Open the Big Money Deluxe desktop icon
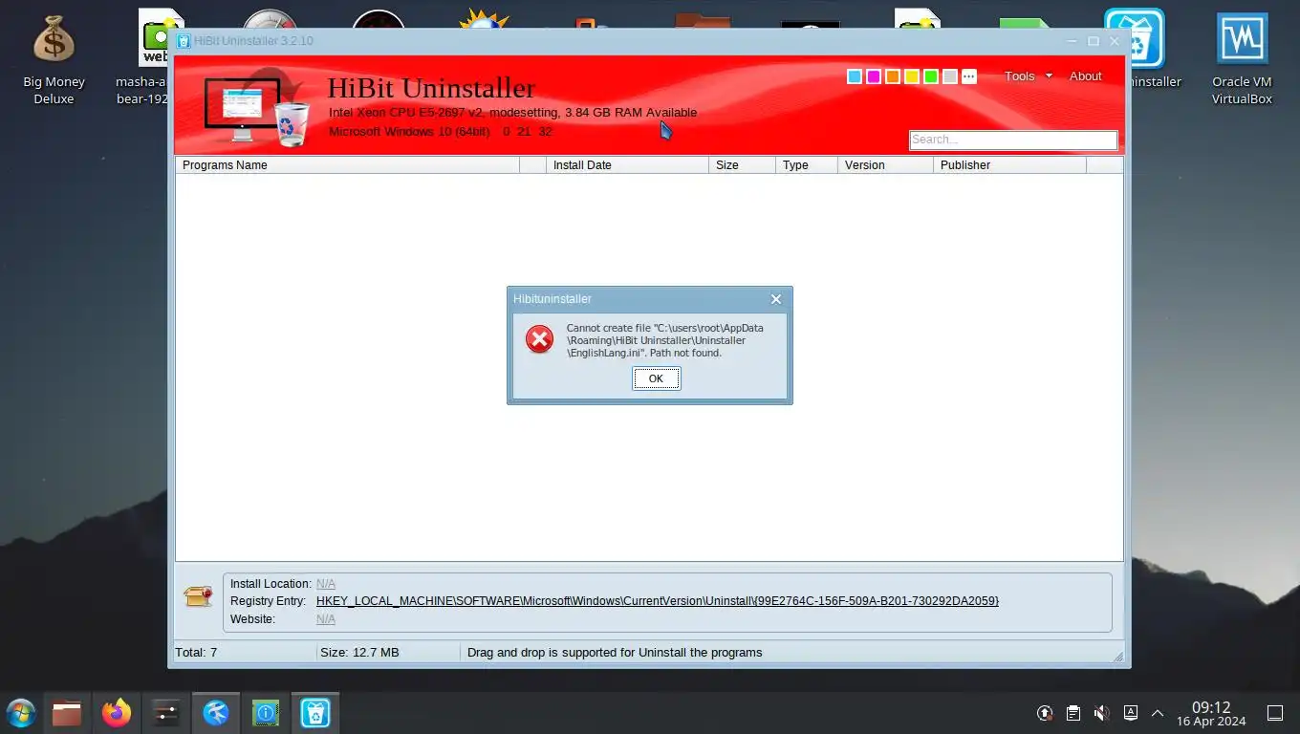This screenshot has height=734, width=1300. (54, 57)
